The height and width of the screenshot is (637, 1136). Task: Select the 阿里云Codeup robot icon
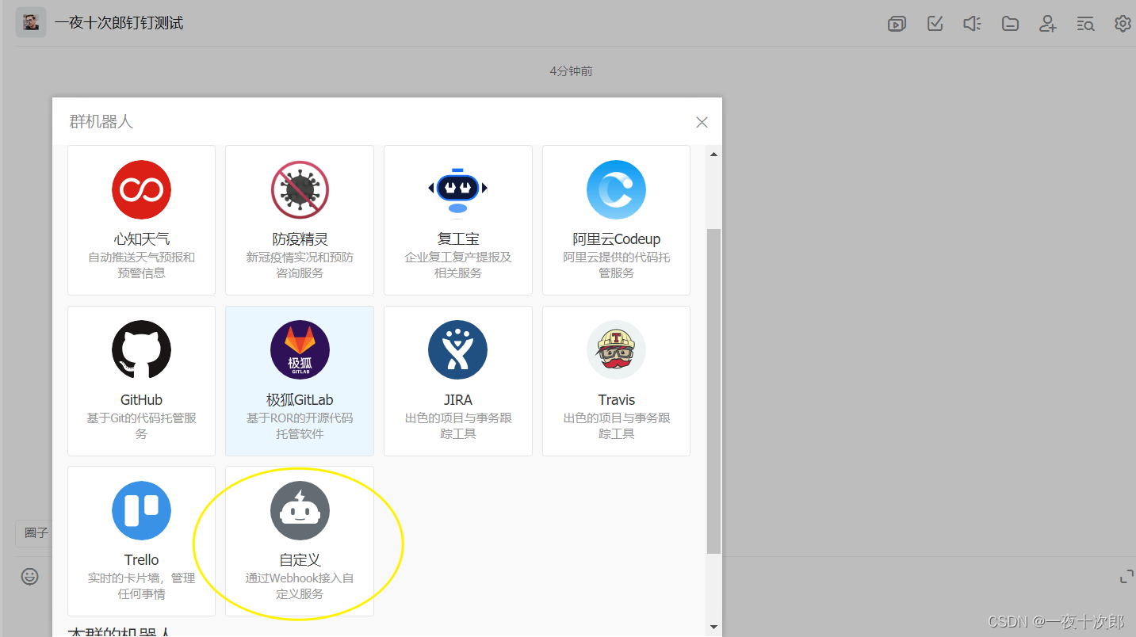click(x=616, y=190)
